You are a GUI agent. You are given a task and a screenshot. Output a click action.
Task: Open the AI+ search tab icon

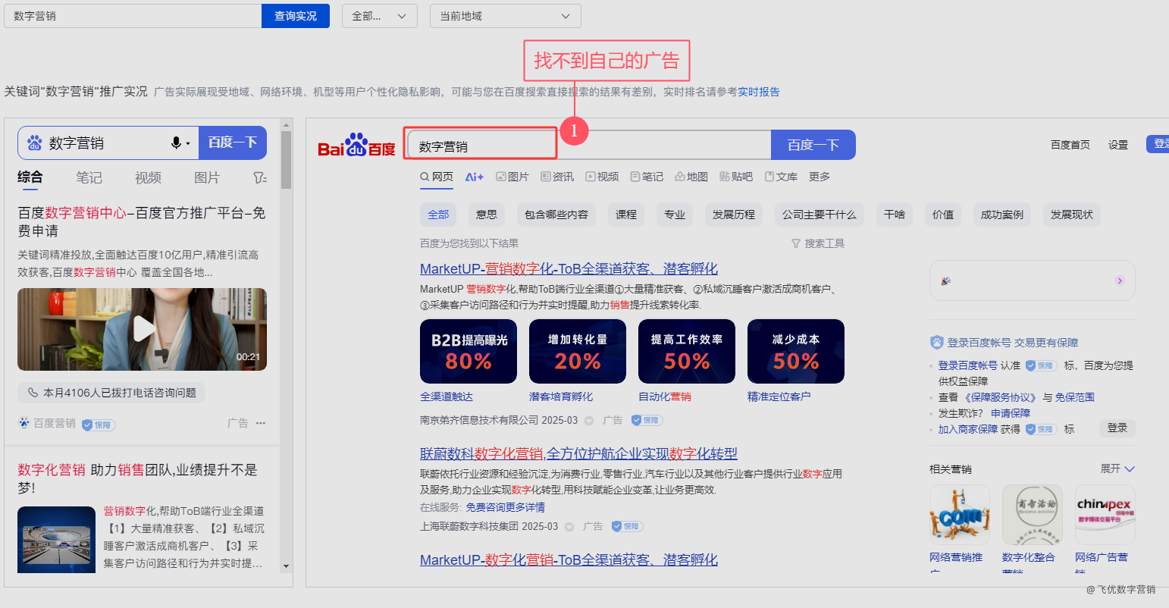coord(475,177)
